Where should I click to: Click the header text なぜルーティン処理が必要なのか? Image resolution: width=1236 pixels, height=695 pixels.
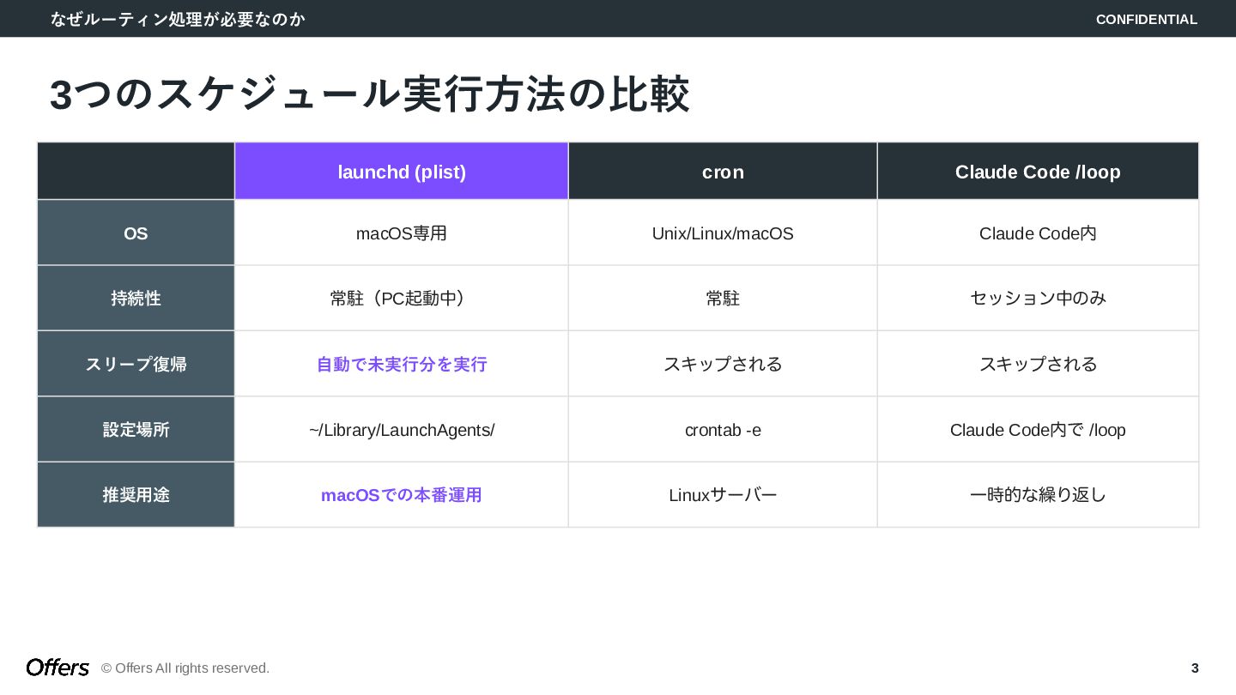pyautogui.click(x=178, y=19)
